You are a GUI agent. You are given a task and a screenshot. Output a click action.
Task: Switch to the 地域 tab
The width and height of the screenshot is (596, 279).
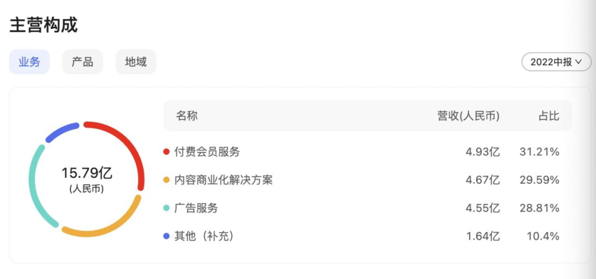tap(136, 62)
